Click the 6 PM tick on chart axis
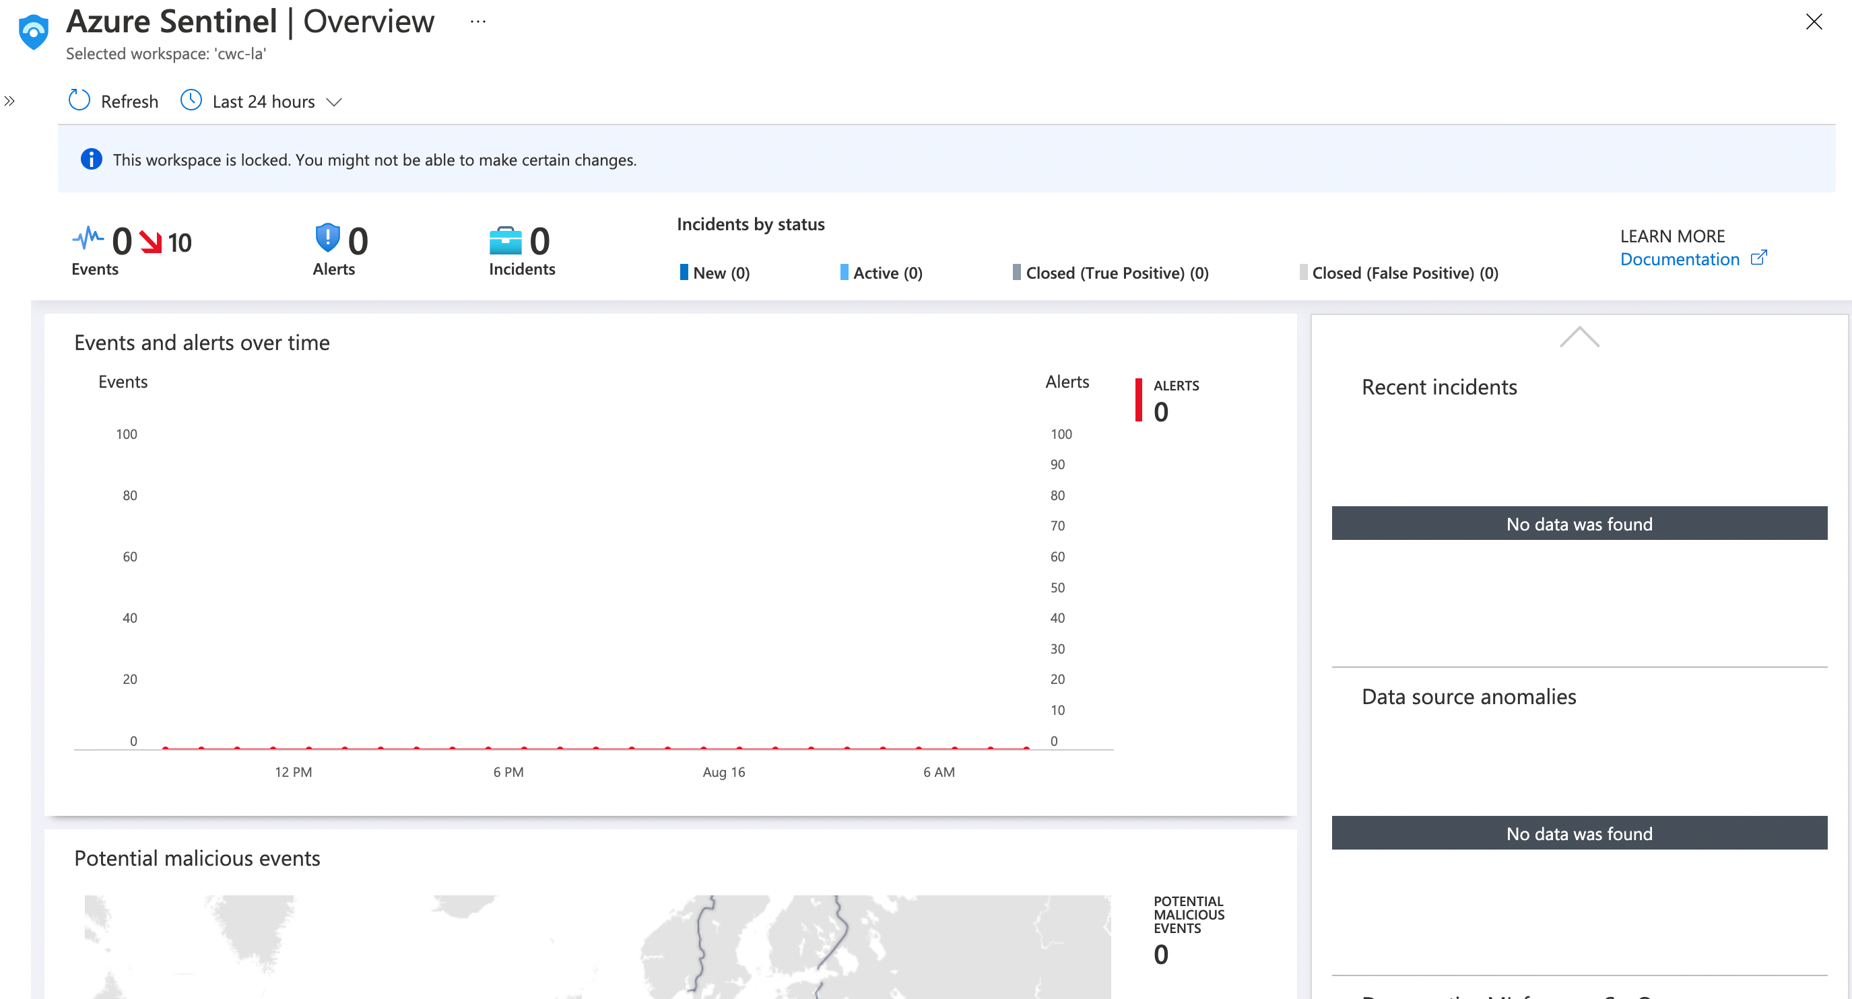Image resolution: width=1852 pixels, height=999 pixels. click(508, 771)
